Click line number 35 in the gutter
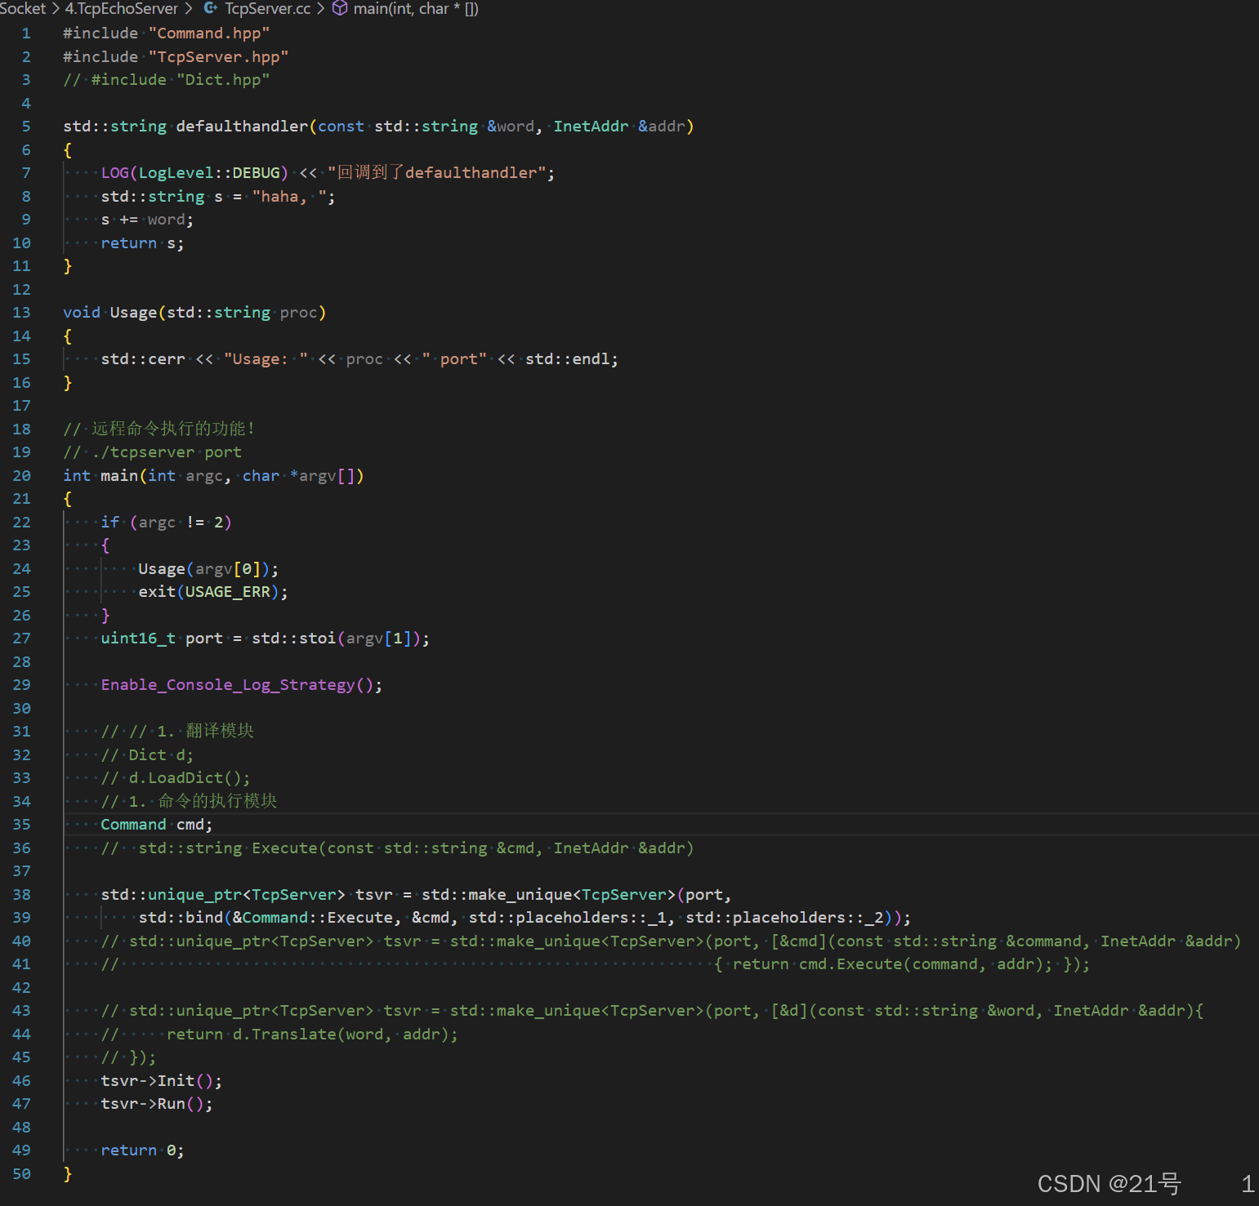 point(22,825)
